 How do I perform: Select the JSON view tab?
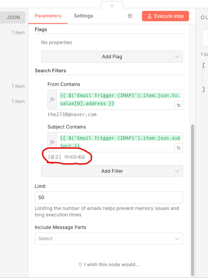13,17
